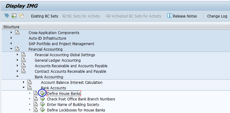The image size is (230, 113).
Task: Expand Auto-ID Infrastructure node
Action: (x=11, y=38)
